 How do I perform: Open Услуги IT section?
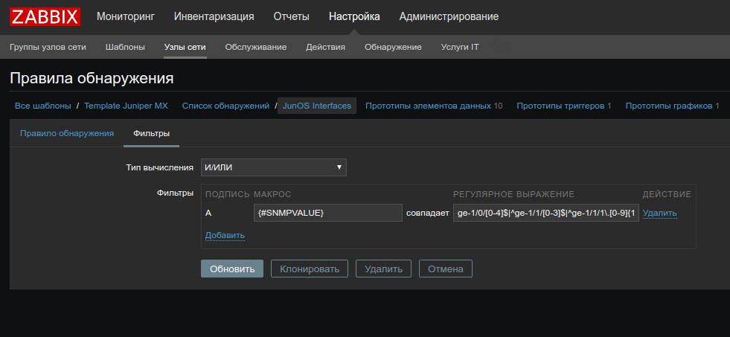pyautogui.click(x=460, y=47)
